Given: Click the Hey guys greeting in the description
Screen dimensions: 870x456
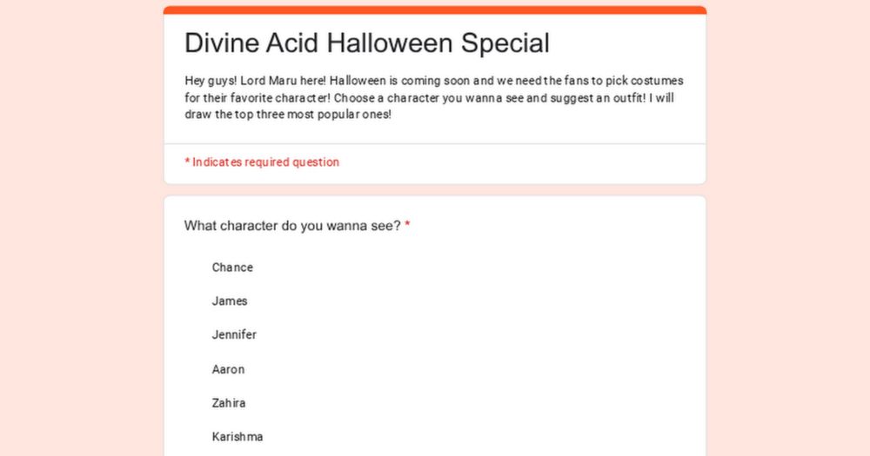Looking at the screenshot, I should 211,81.
